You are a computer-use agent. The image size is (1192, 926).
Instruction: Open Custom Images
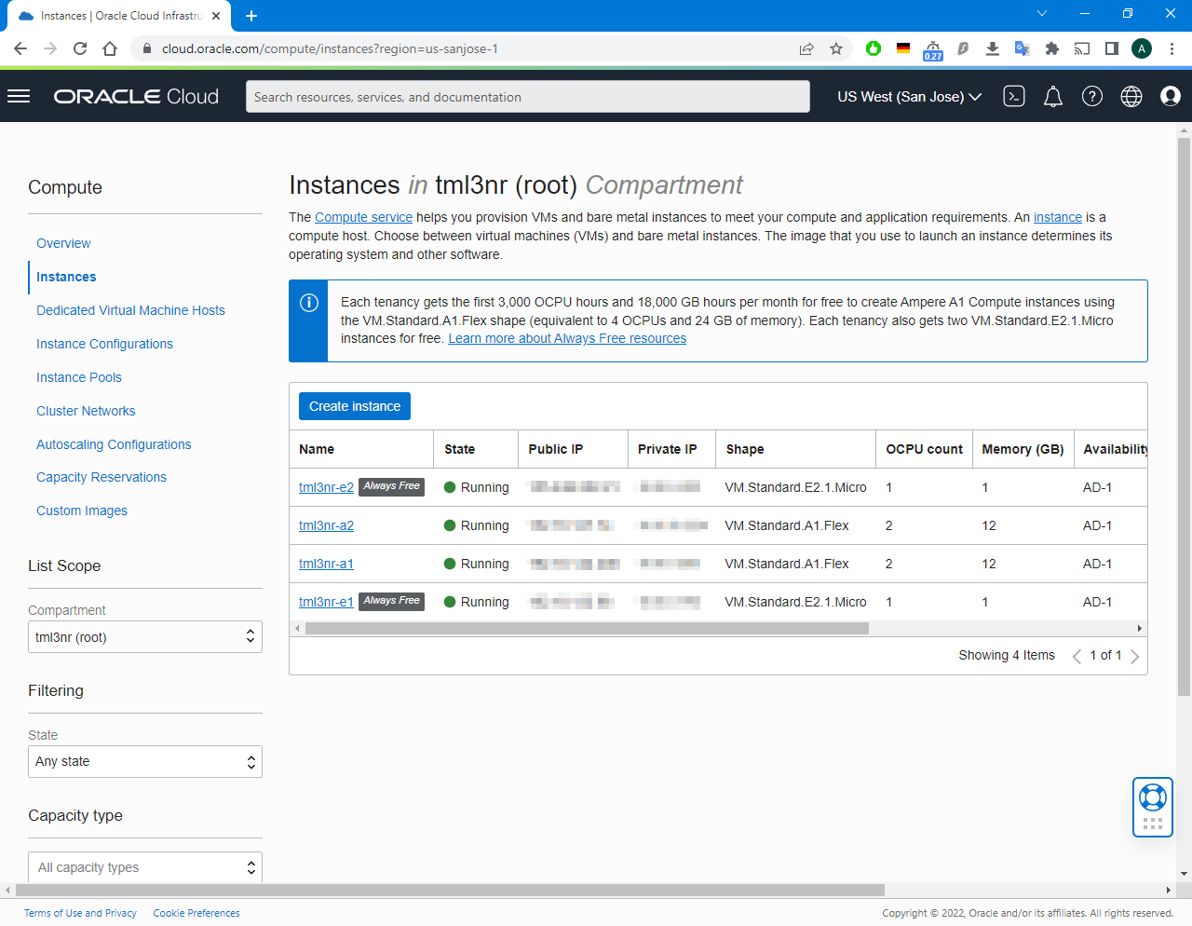(82, 511)
